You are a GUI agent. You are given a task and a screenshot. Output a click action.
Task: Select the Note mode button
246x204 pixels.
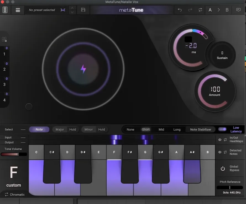pyautogui.click(x=39, y=129)
